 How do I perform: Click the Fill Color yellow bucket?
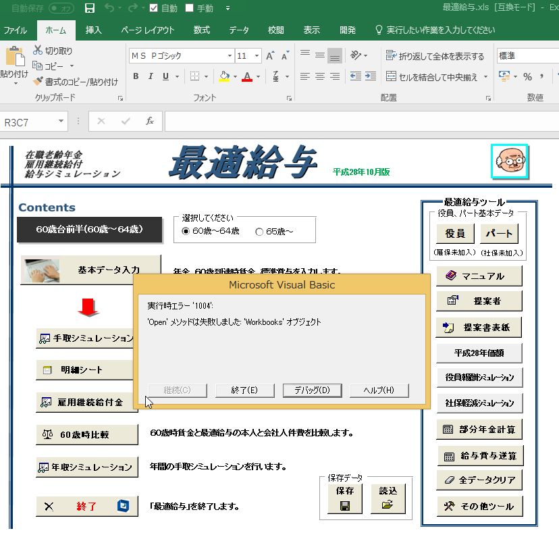[224, 76]
